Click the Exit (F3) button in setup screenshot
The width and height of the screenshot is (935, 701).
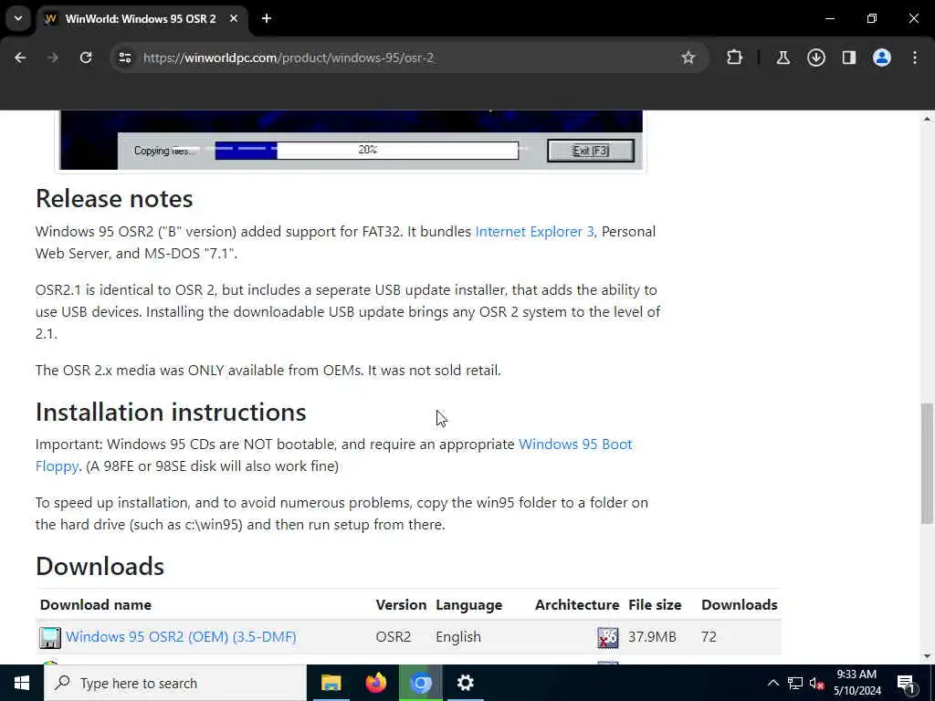[x=591, y=151]
